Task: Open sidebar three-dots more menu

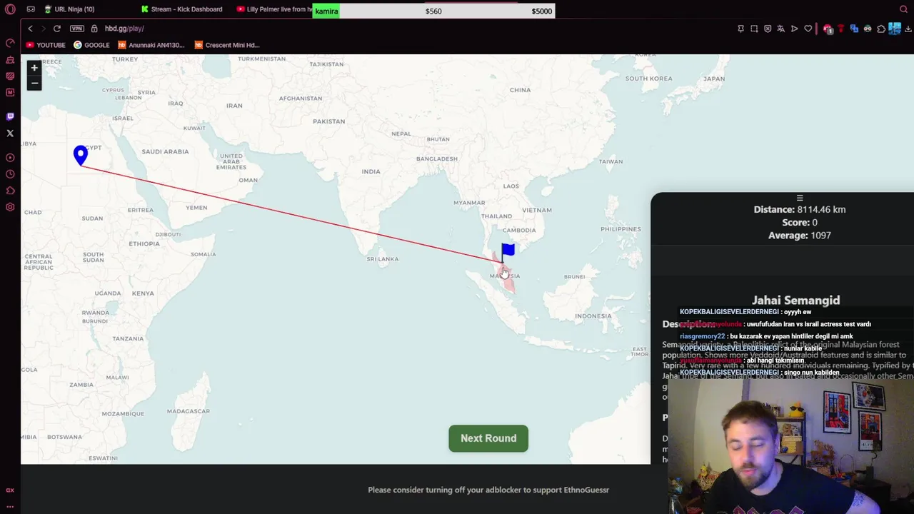Action: [10, 506]
